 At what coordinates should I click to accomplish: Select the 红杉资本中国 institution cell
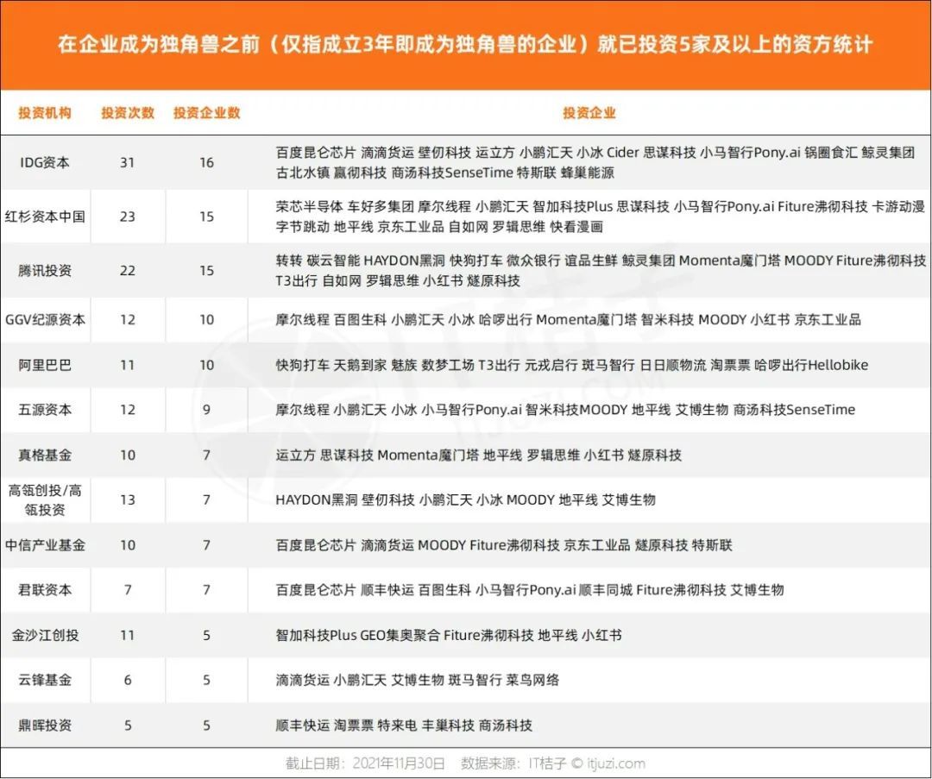pyautogui.click(x=45, y=217)
